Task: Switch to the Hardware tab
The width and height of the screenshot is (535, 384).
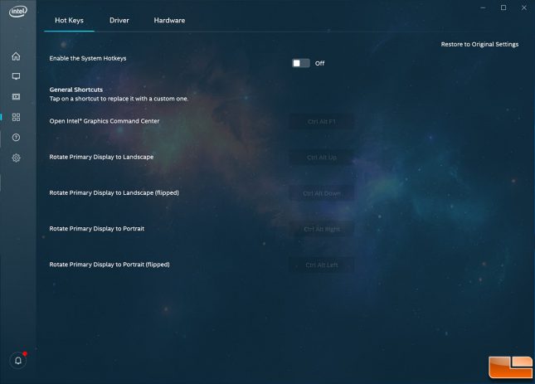Action: [169, 21]
